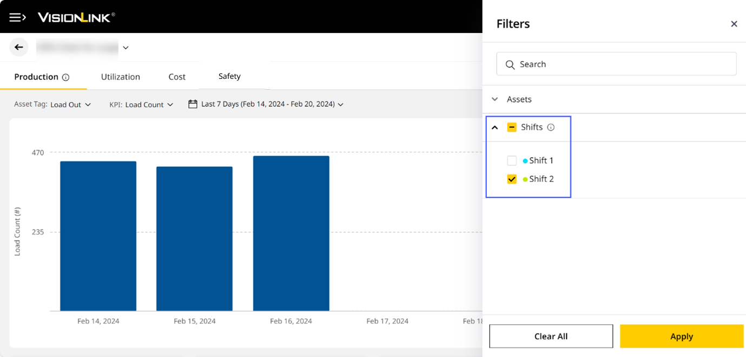The height and width of the screenshot is (357, 746).
Task: Switch to the Safety tab
Action: click(x=229, y=76)
